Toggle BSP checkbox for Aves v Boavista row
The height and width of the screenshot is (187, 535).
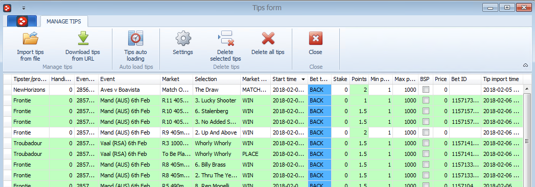coord(426,90)
